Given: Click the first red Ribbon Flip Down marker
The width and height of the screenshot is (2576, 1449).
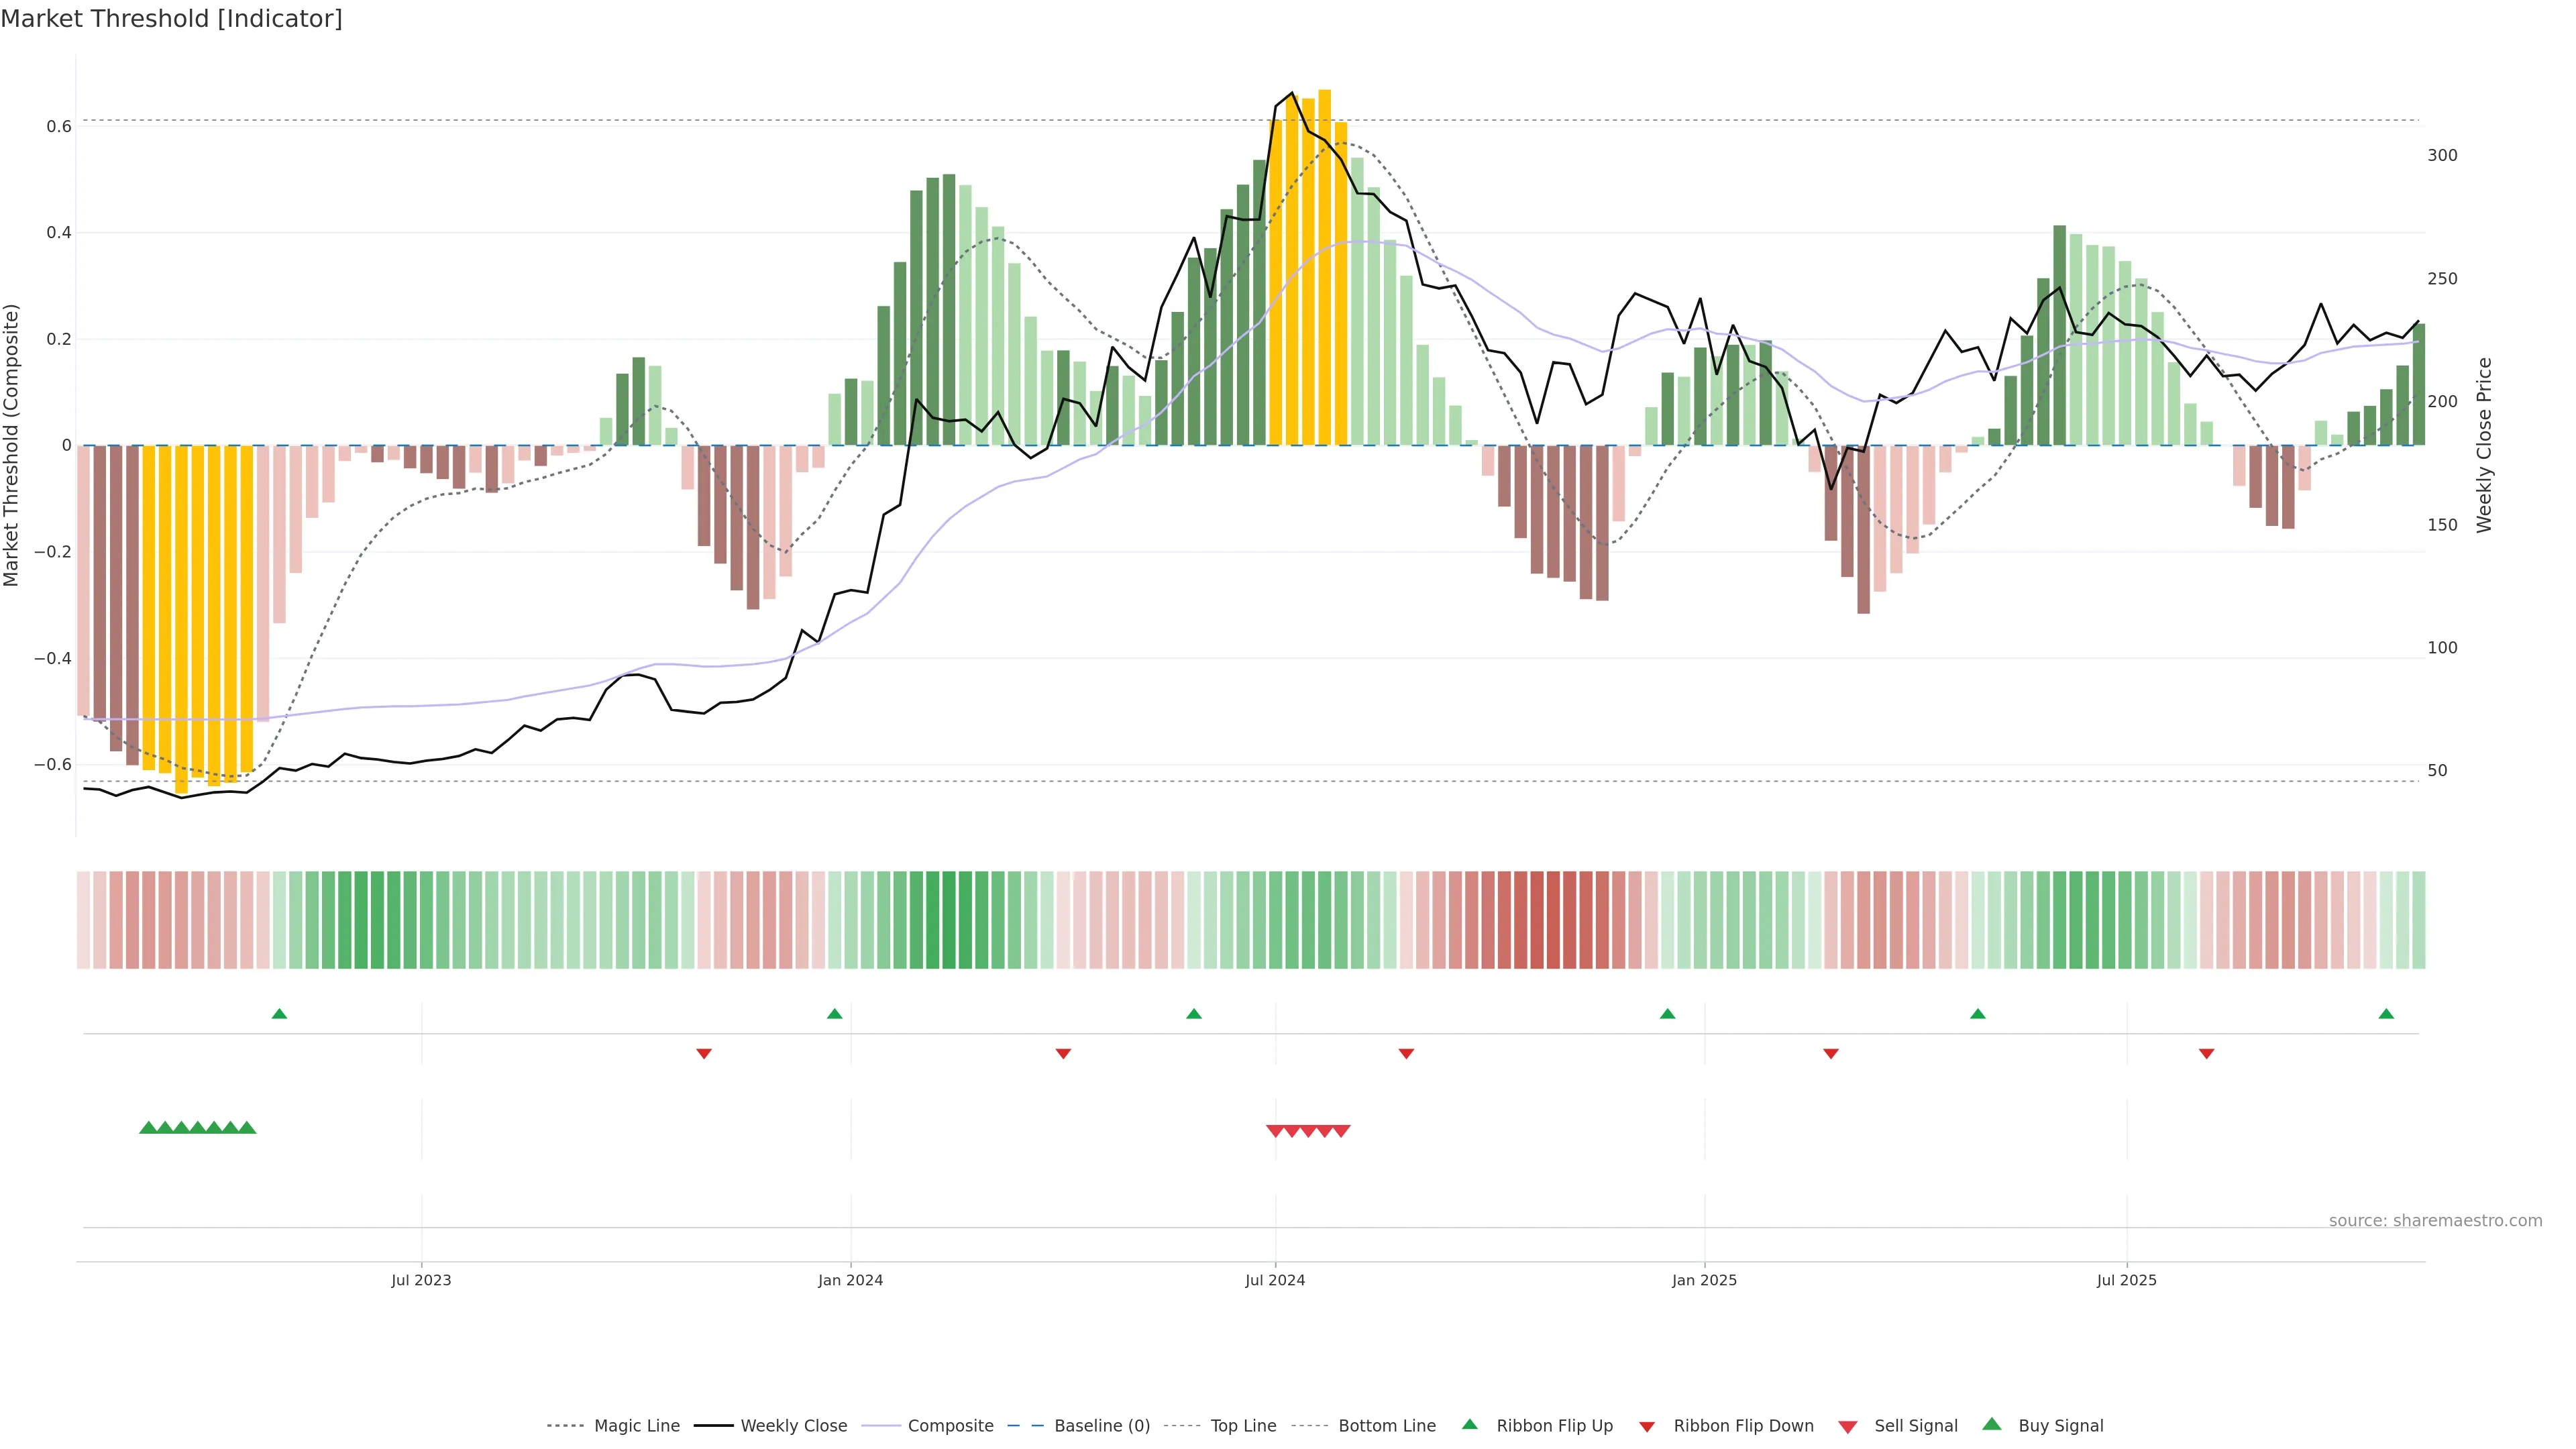Looking at the screenshot, I should pos(704,1053).
